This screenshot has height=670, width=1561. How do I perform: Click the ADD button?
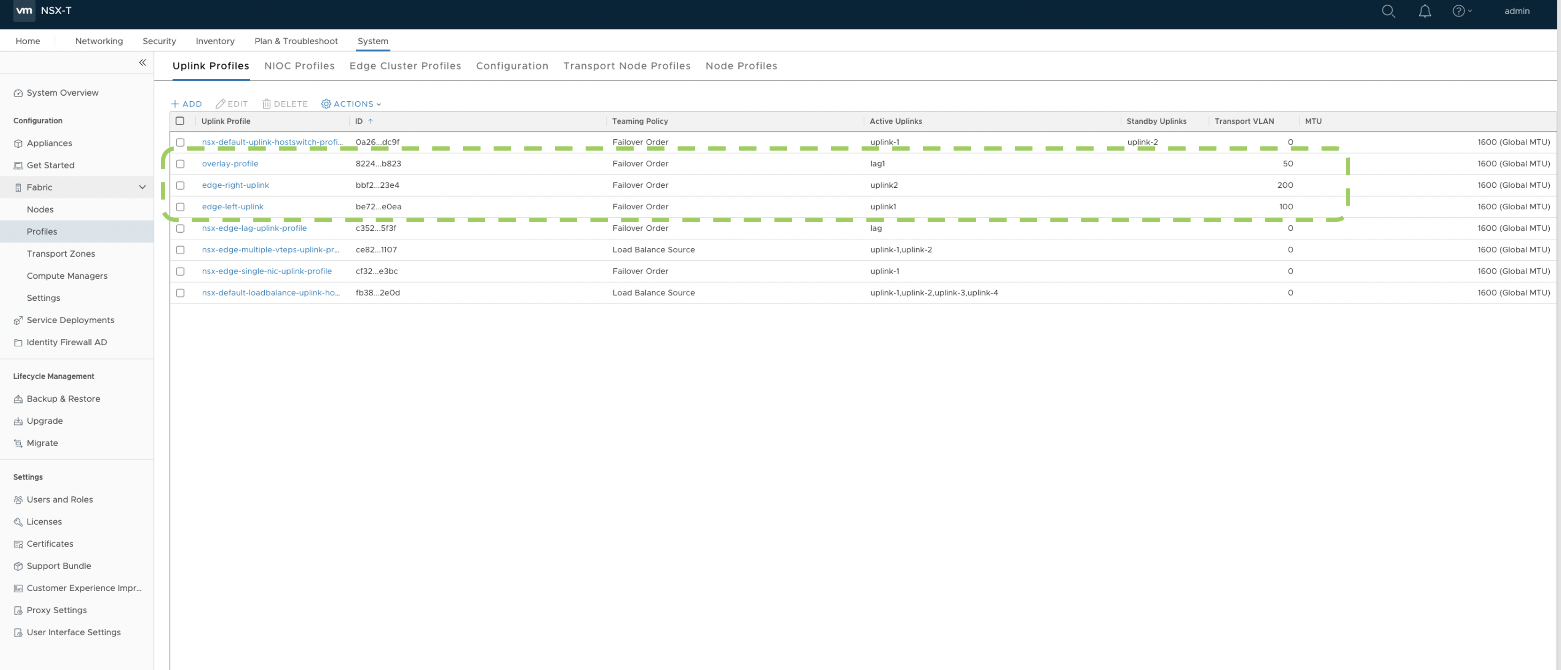[186, 104]
